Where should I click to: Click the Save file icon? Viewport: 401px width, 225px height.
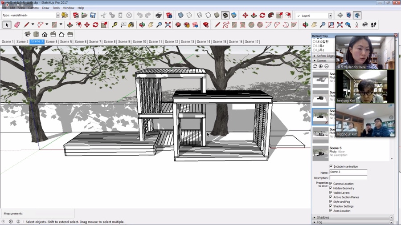(x=93, y=16)
